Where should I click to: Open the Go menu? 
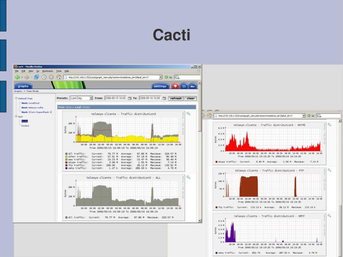coord(38,71)
